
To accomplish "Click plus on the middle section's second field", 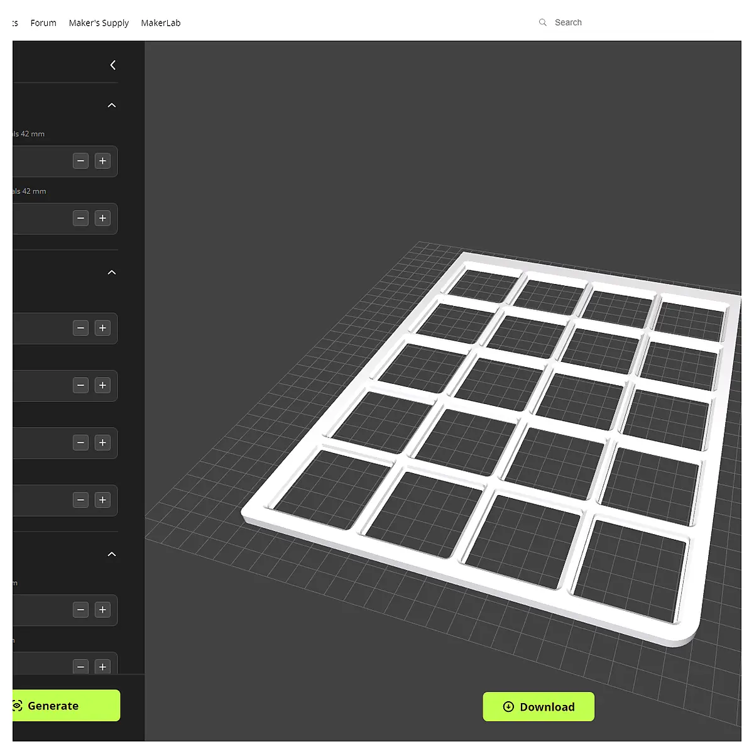I will pos(102,385).
